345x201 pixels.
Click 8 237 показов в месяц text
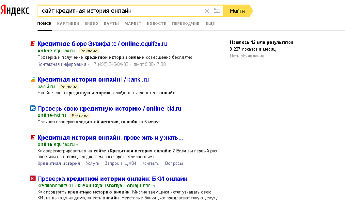click(x=253, y=49)
